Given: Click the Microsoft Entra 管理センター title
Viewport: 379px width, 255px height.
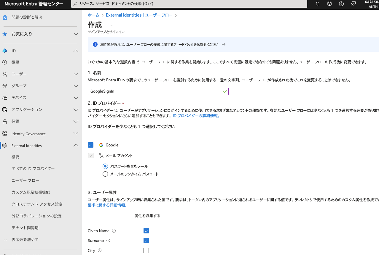Looking at the screenshot, I should (x=34, y=4).
